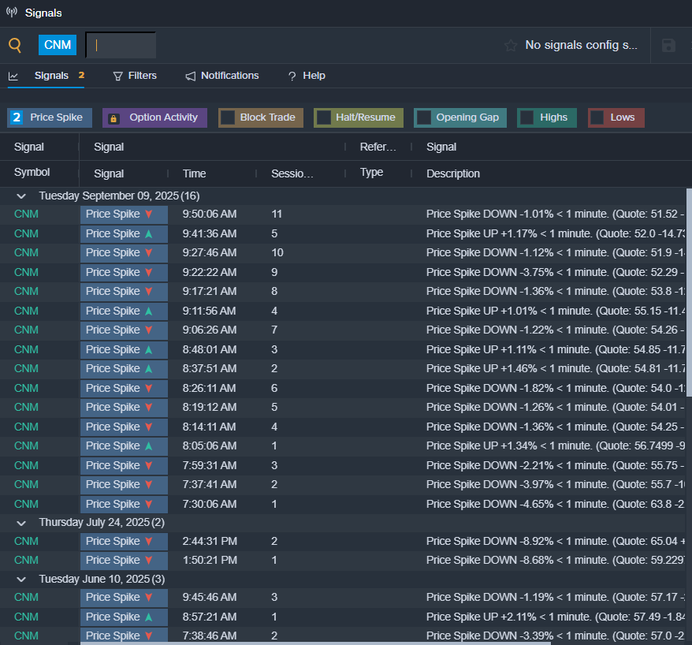This screenshot has height=645, width=692.
Task: Click the time 8:26:11 AM
Action: pyautogui.click(x=209, y=389)
